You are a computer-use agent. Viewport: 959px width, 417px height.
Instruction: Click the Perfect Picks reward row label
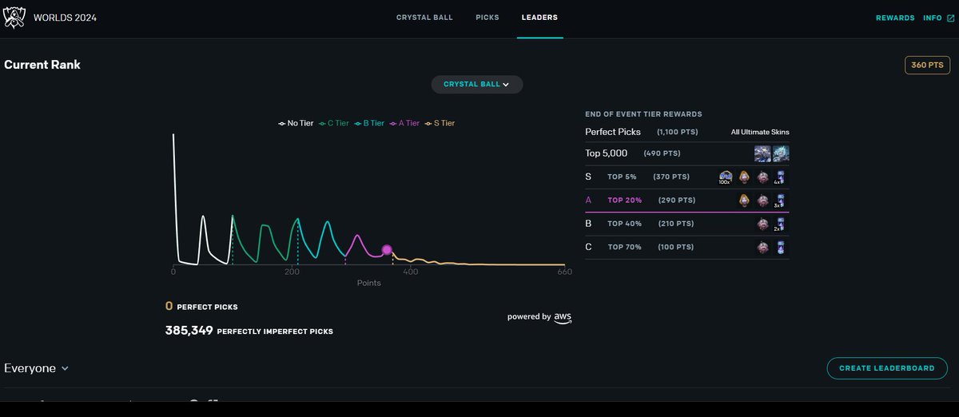point(613,132)
